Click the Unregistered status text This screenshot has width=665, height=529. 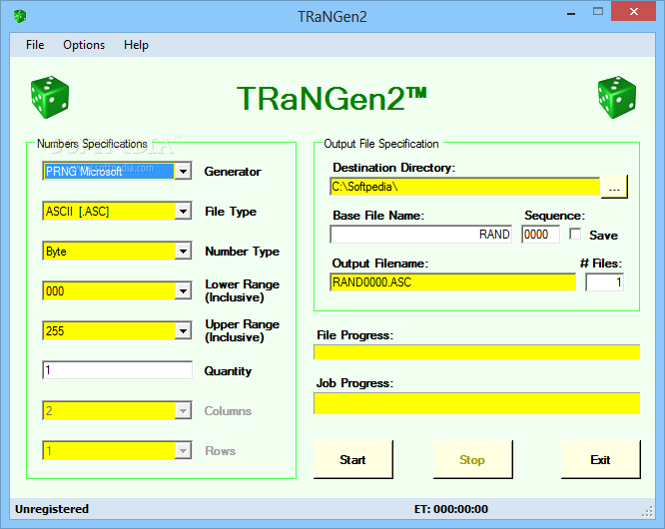pyautogui.click(x=52, y=509)
